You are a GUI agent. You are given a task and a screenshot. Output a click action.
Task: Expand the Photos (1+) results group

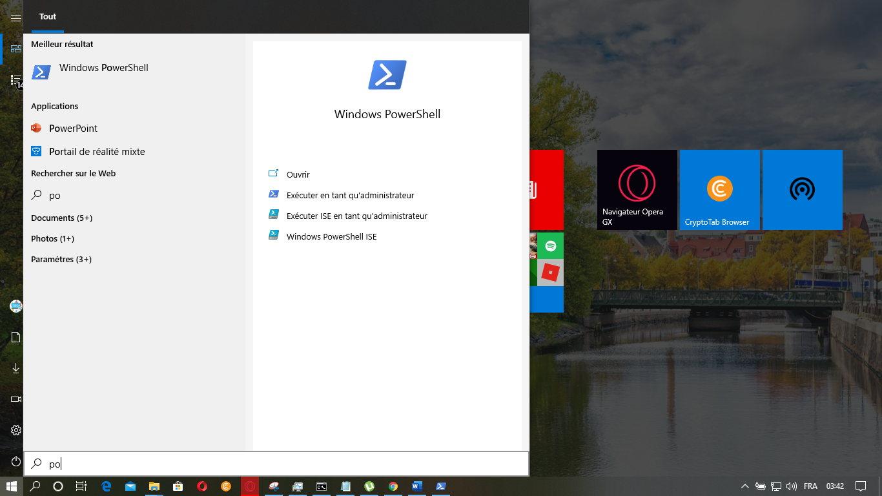click(52, 238)
